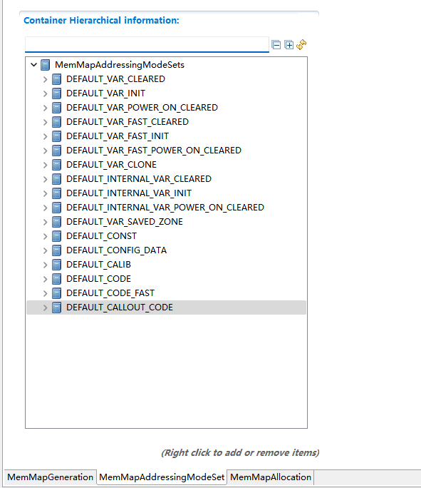421x488 pixels.
Task: Click the DEFAULT_INTERNAL_VAR_CLEARED container icon
Action: pyautogui.click(x=56, y=179)
